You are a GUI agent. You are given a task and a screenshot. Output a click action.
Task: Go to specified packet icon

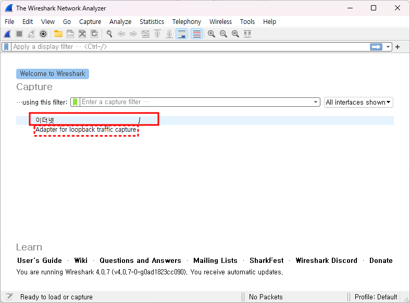tap(145, 34)
